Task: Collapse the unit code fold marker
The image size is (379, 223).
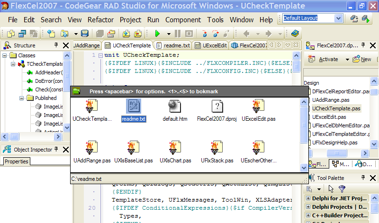Action: click(x=100, y=55)
